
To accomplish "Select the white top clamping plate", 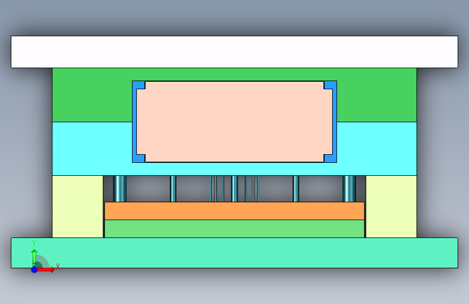I will [x=235, y=52].
